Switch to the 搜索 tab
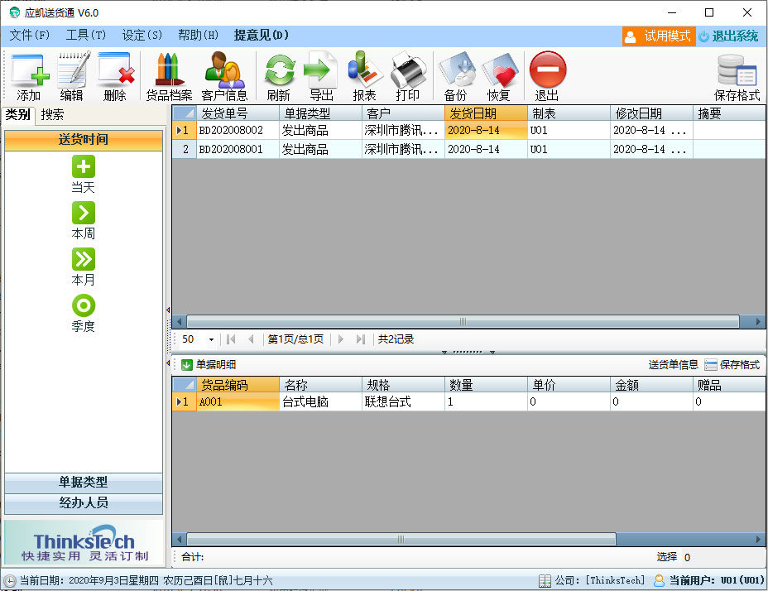 click(52, 115)
